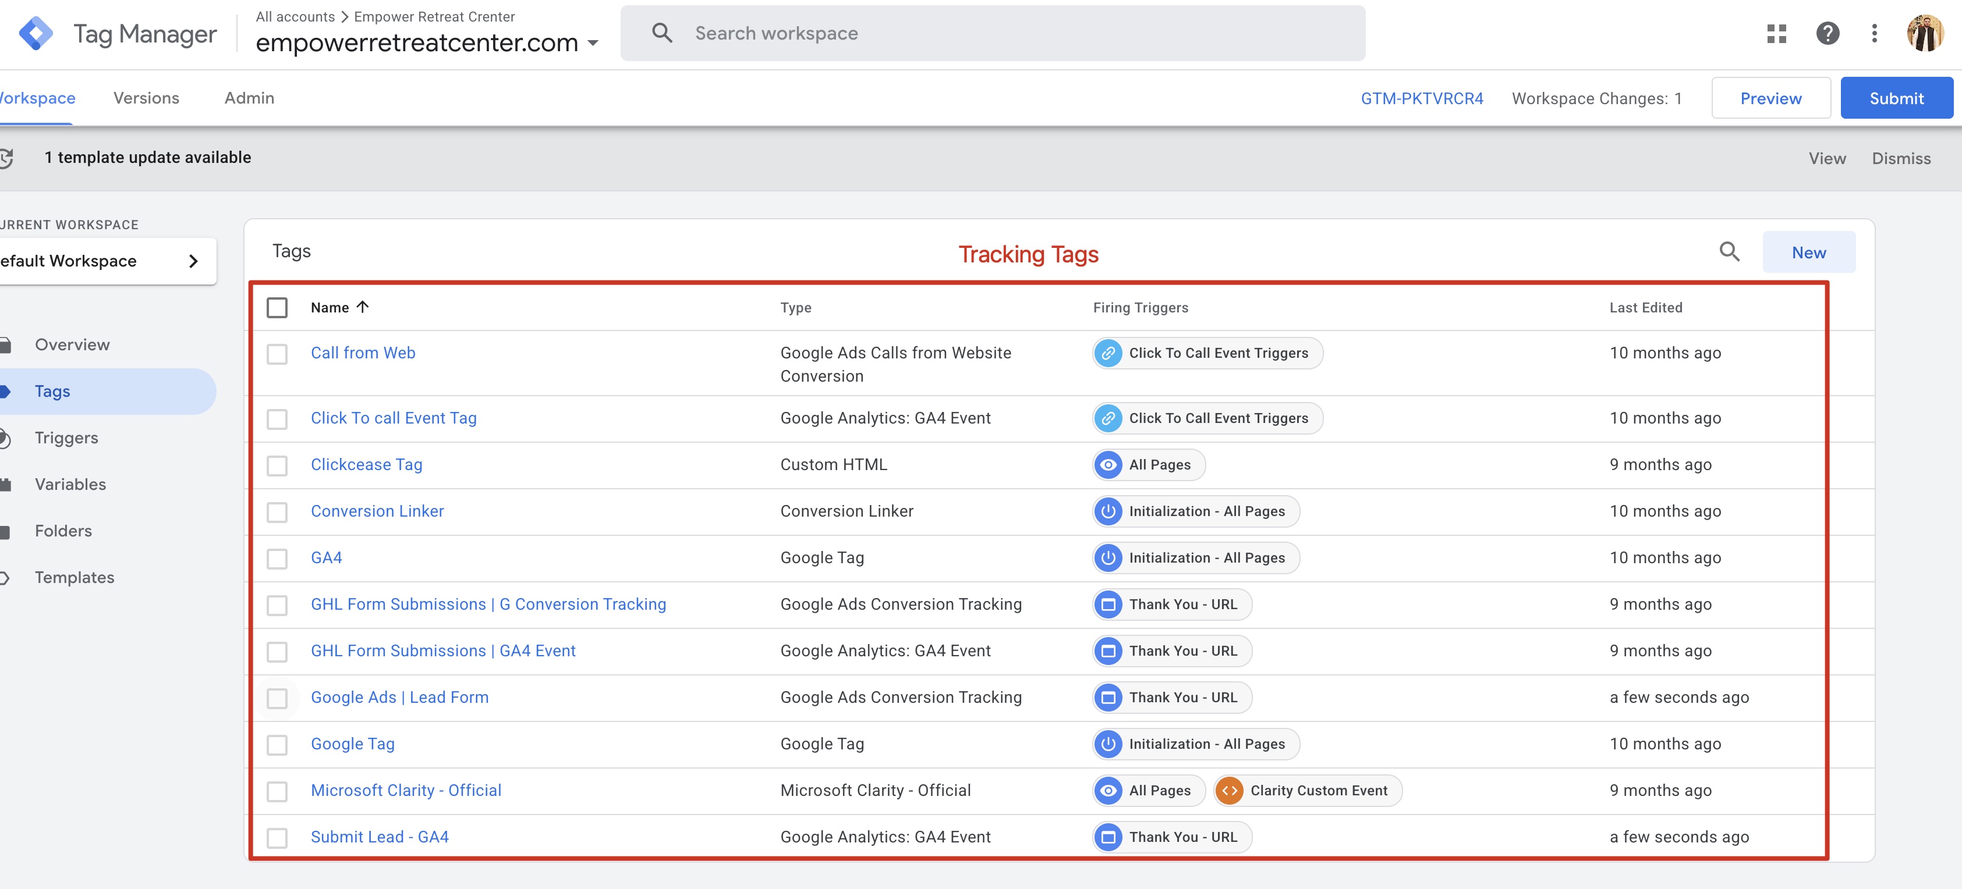
Task: Expand the Default Workspace chevron
Action: pyautogui.click(x=193, y=261)
